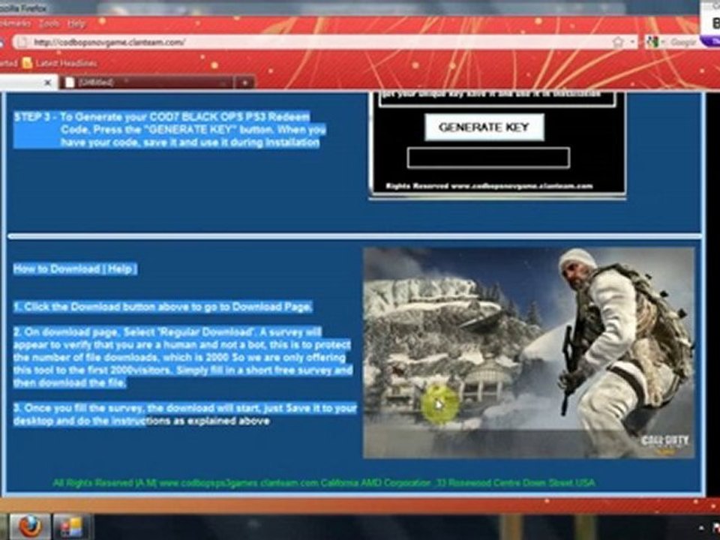The image size is (720, 540).
Task: Click the GENERATE KEY button
Action: point(484,127)
